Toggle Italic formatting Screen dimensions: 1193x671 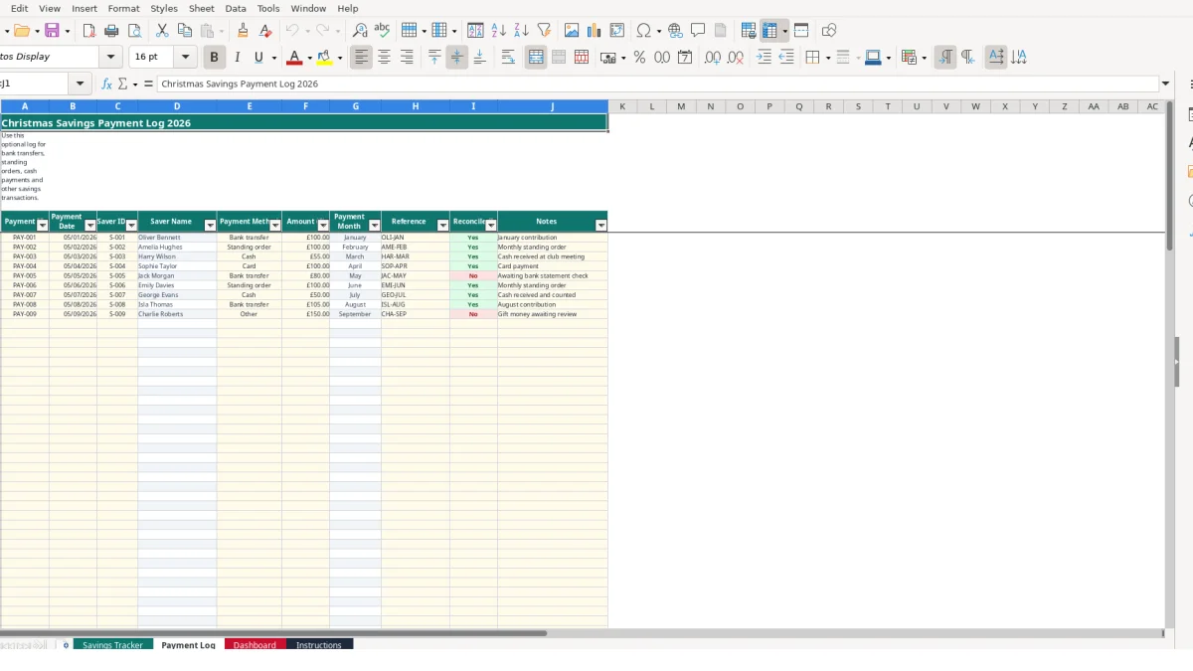[x=237, y=58]
